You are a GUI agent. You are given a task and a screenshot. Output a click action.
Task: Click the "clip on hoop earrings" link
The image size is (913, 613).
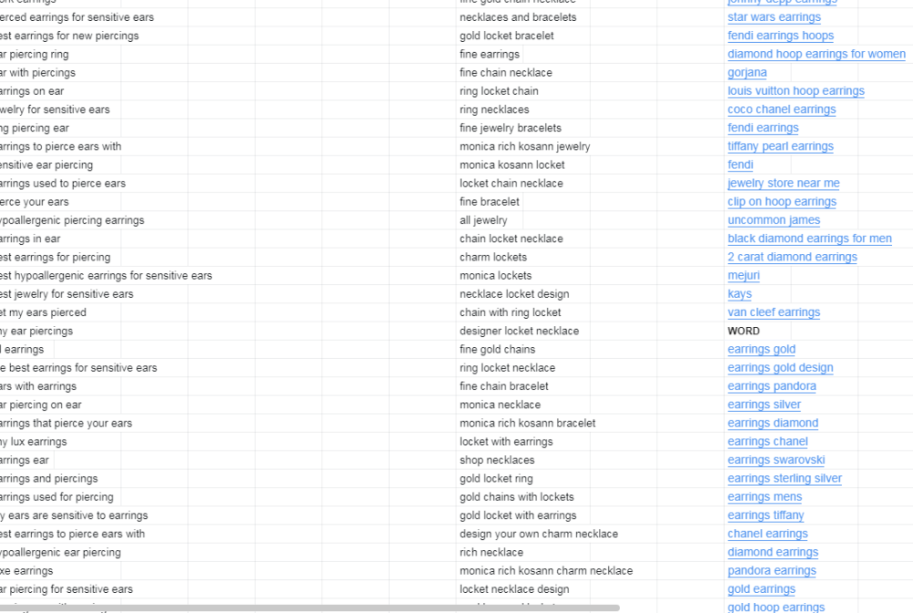(782, 202)
